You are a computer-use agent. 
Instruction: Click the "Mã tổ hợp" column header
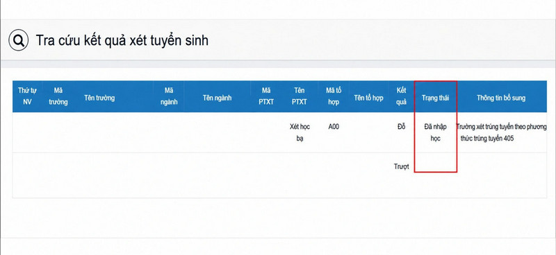coord(334,96)
